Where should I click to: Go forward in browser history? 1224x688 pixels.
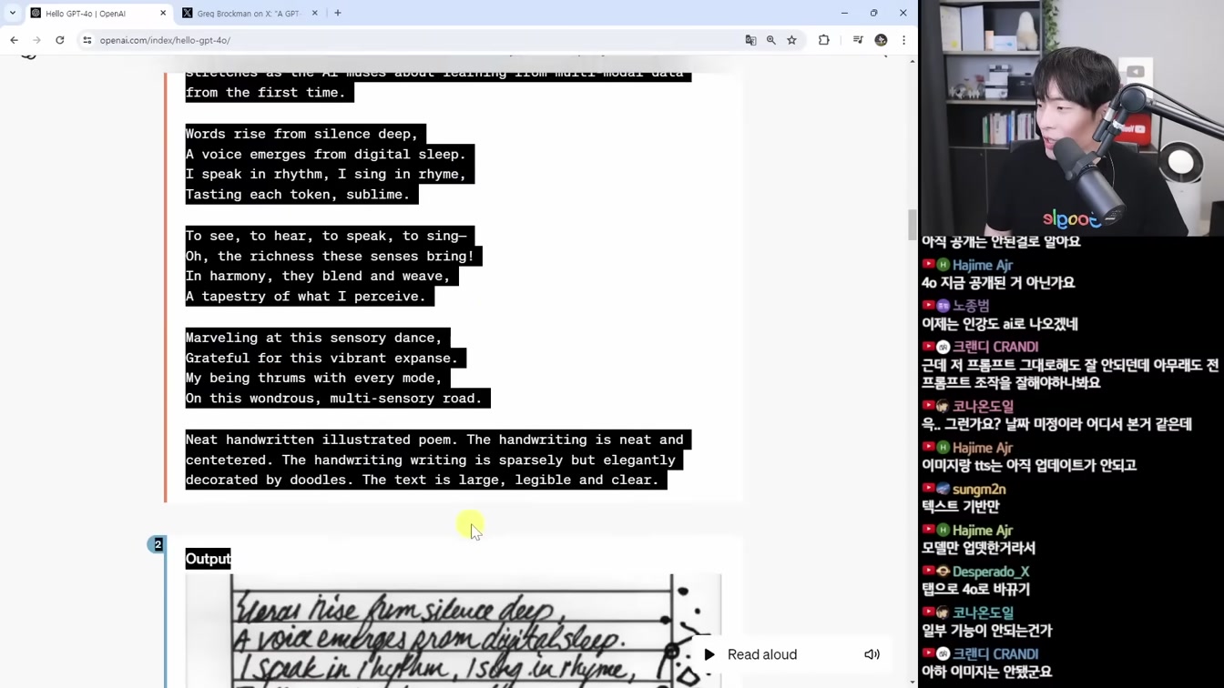click(36, 40)
